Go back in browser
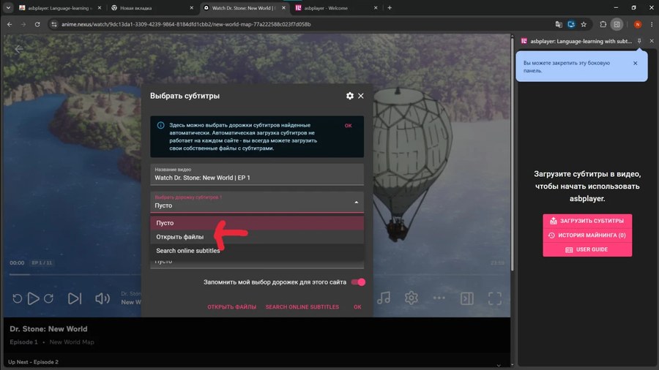The image size is (659, 370). click(x=10, y=24)
